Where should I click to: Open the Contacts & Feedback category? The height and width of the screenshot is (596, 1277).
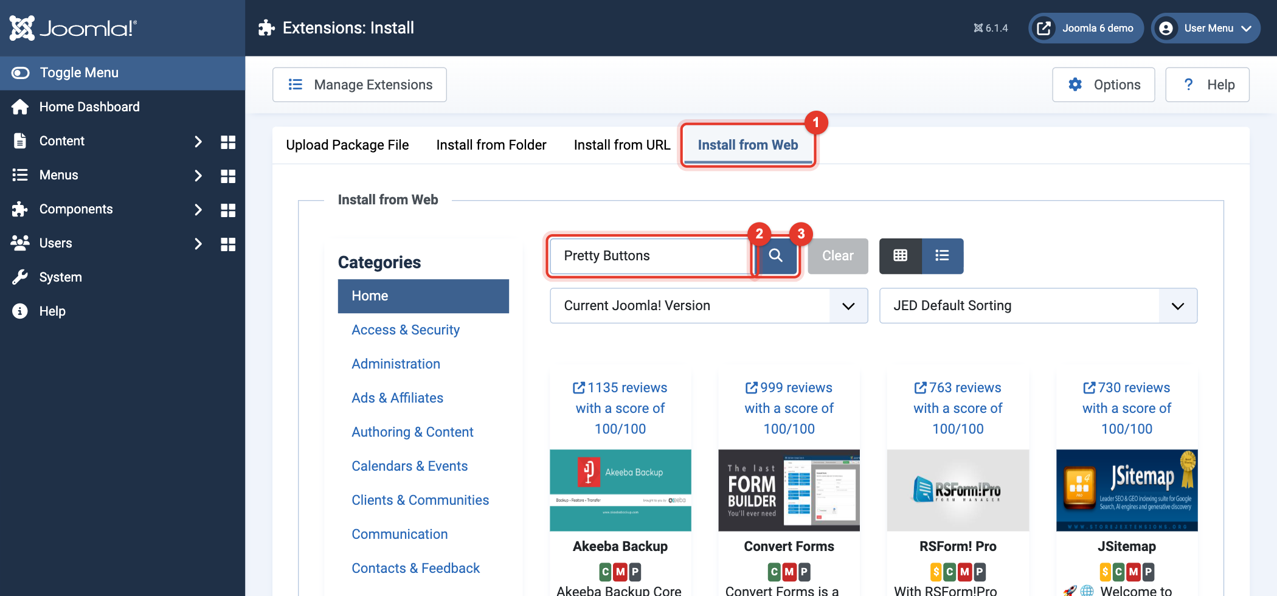[x=416, y=568]
